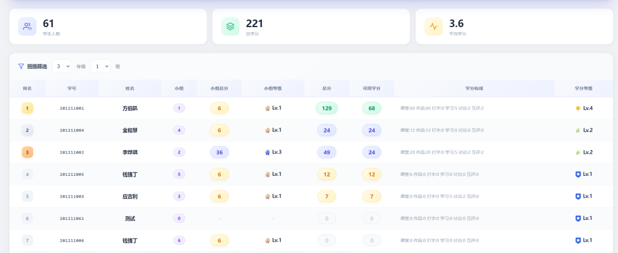Screen dimensions: 618x253
Task: Click student name 应吉利
Action: [x=130, y=196]
